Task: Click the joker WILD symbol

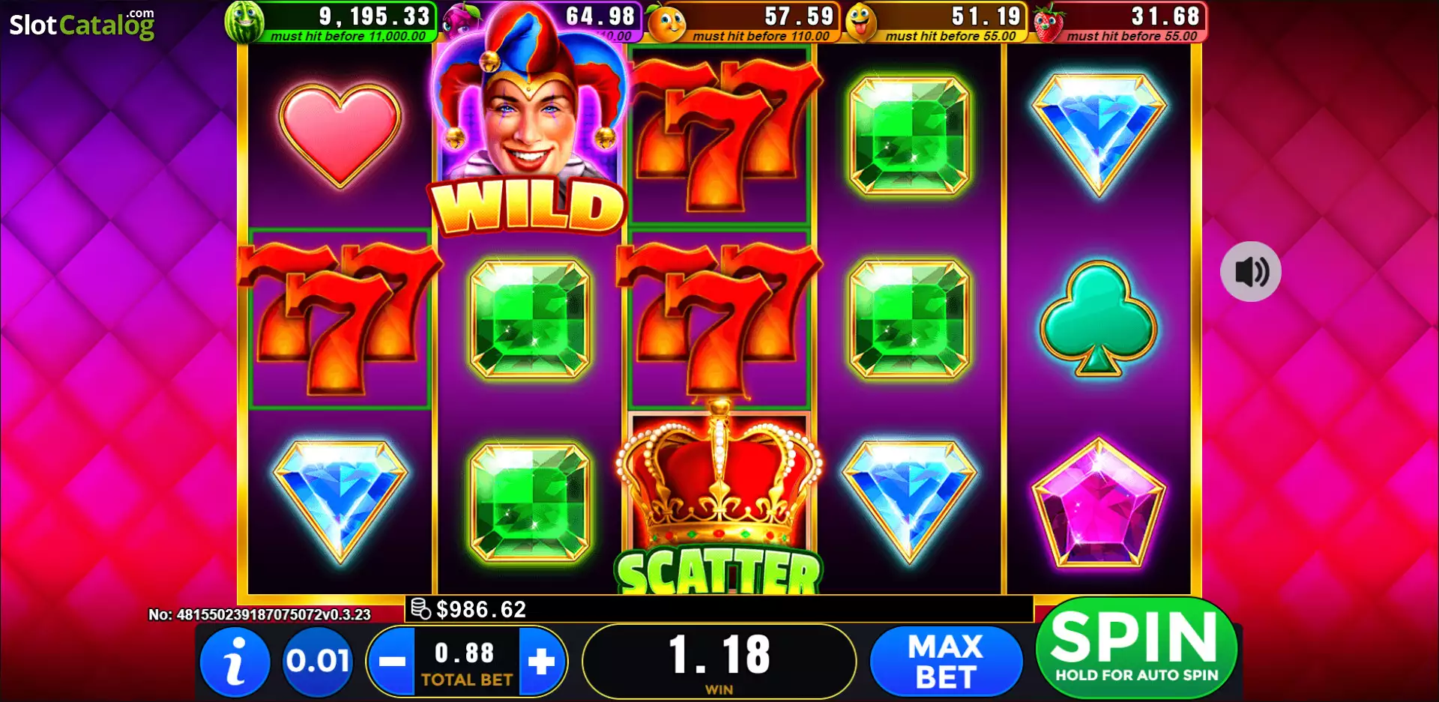Action: [528, 120]
